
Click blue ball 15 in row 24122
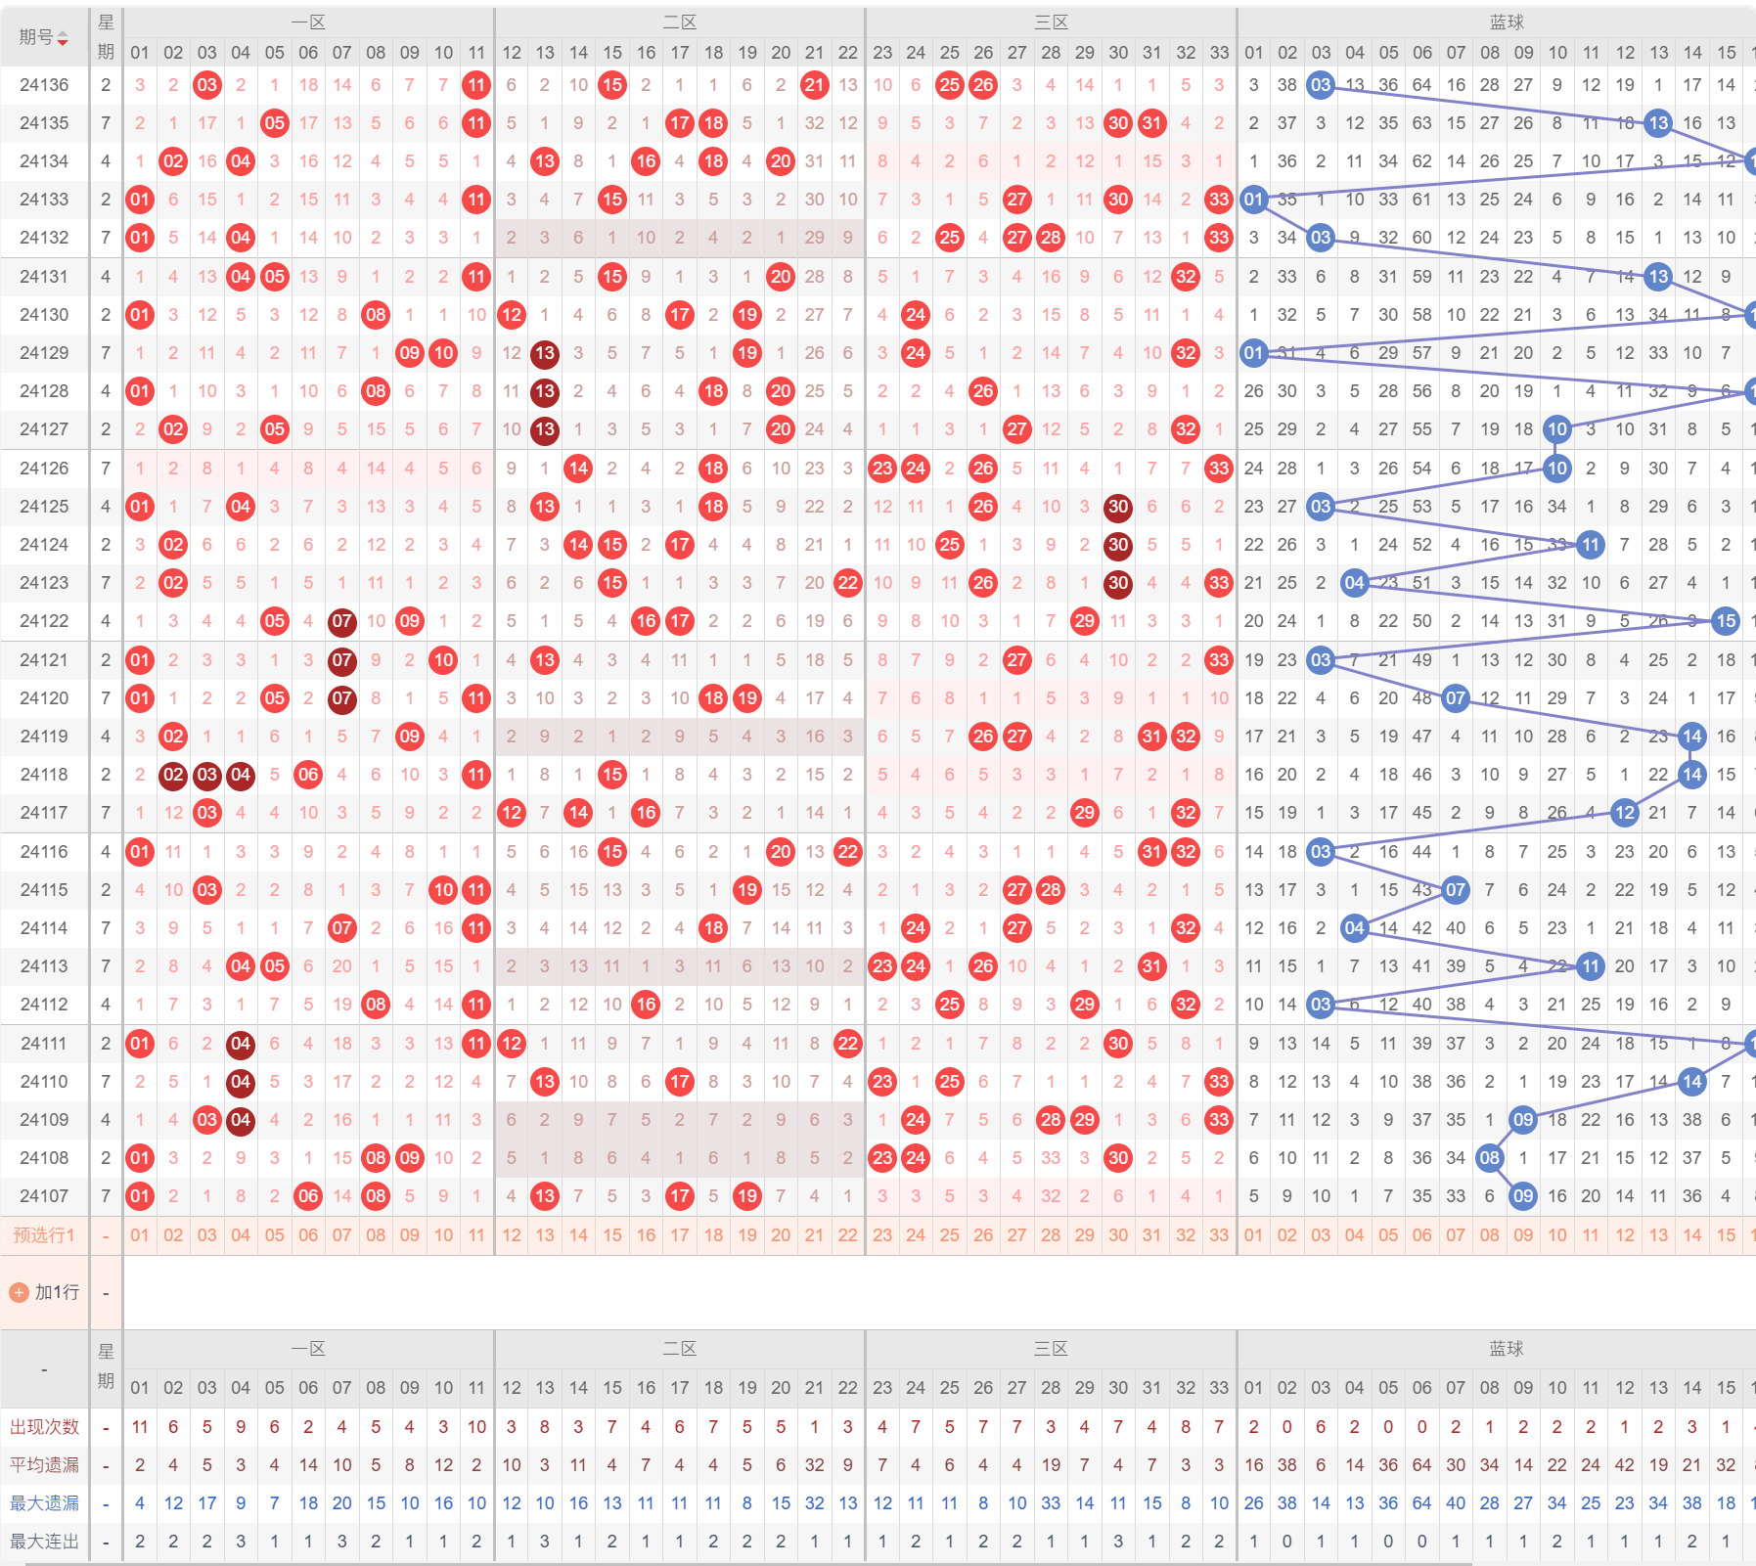click(1726, 621)
